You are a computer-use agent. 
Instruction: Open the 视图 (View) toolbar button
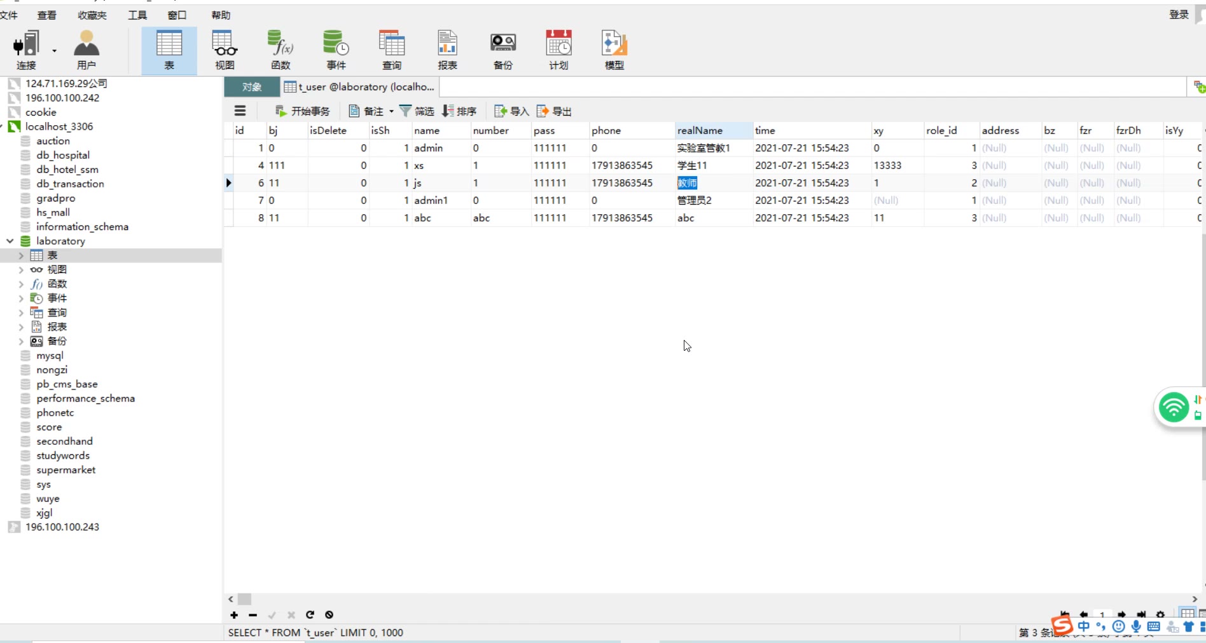[x=225, y=50]
